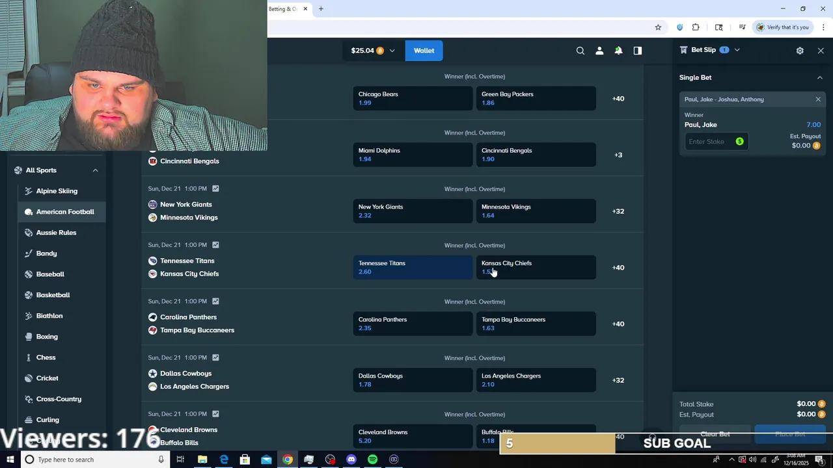Bet on Carolina Panthers at 2.35
The image size is (833, 468).
[413, 324]
